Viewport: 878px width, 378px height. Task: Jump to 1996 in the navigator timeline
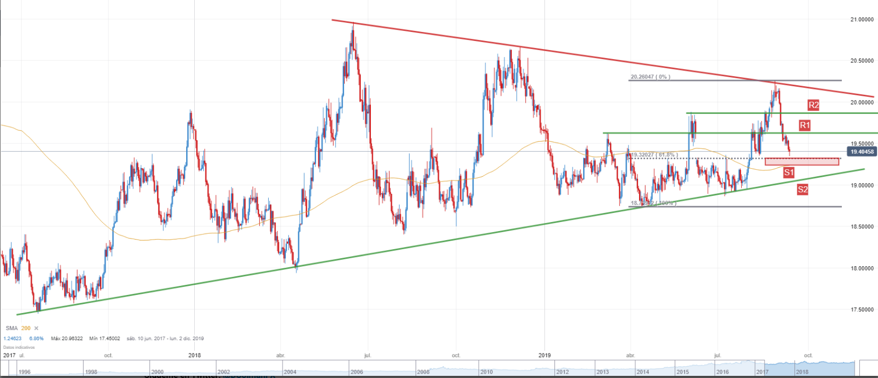click(24, 372)
